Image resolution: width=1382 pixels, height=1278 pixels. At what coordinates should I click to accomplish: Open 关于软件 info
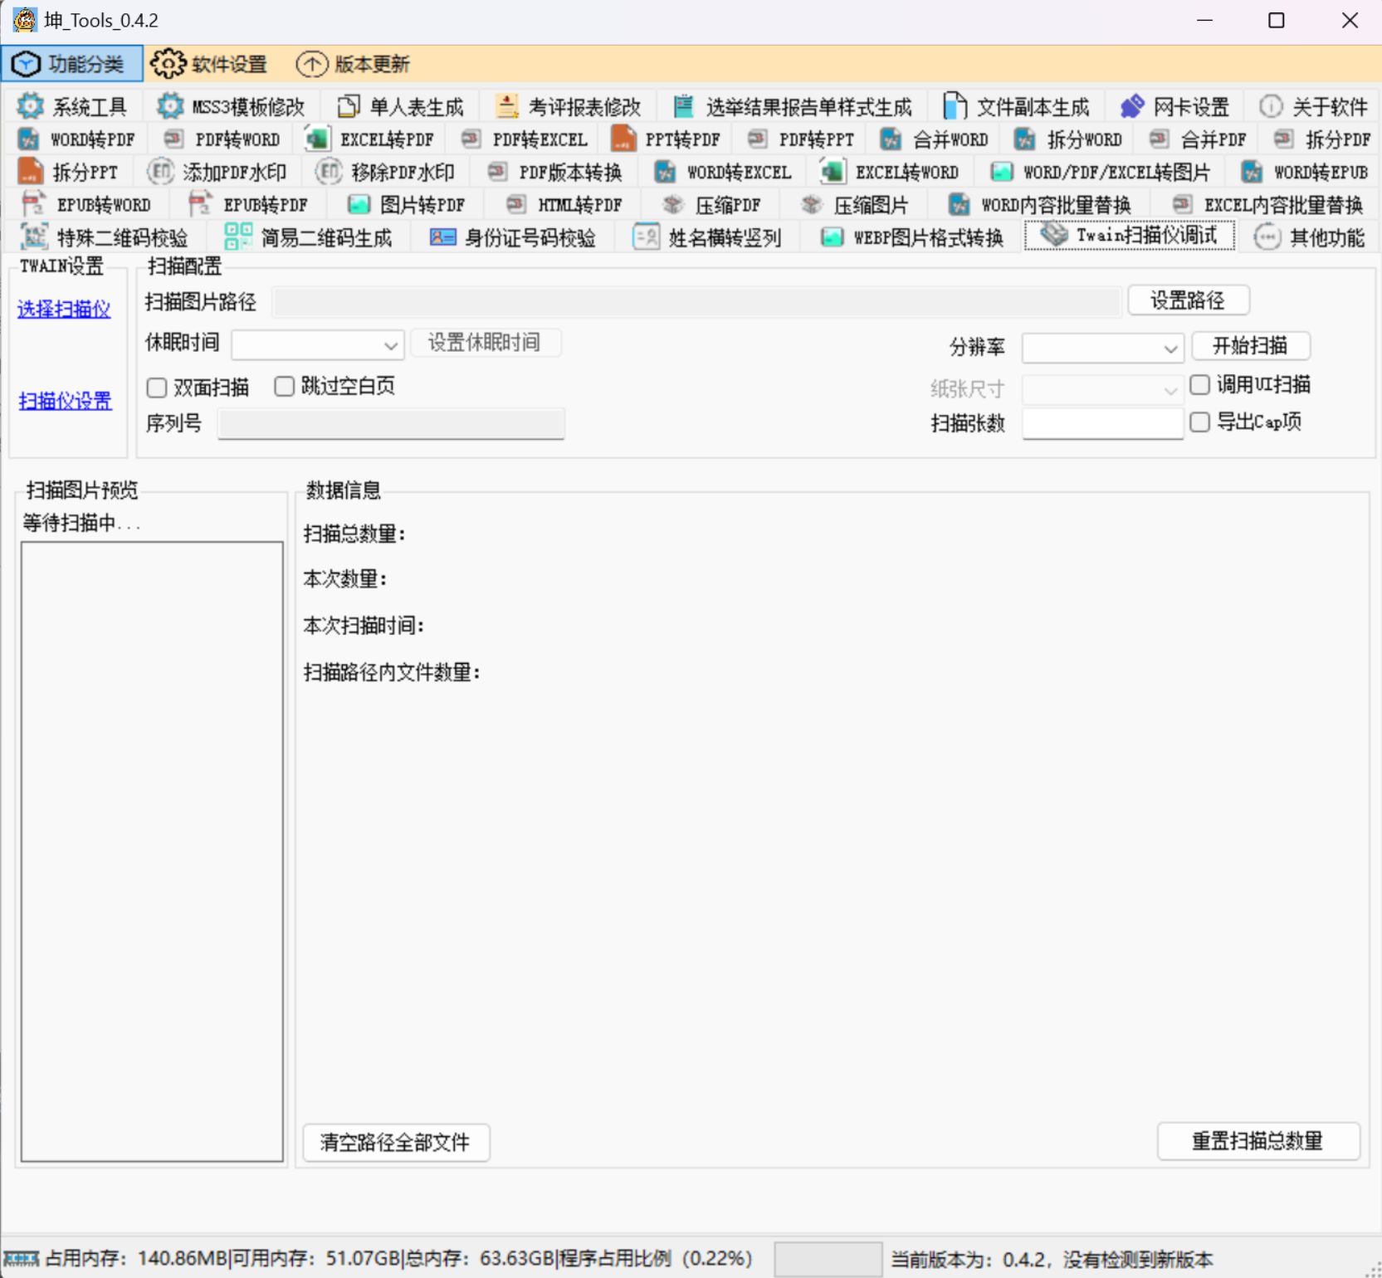coord(1313,106)
